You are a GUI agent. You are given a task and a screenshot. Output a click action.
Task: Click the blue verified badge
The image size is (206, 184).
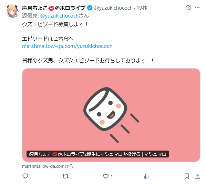pos(90,8)
